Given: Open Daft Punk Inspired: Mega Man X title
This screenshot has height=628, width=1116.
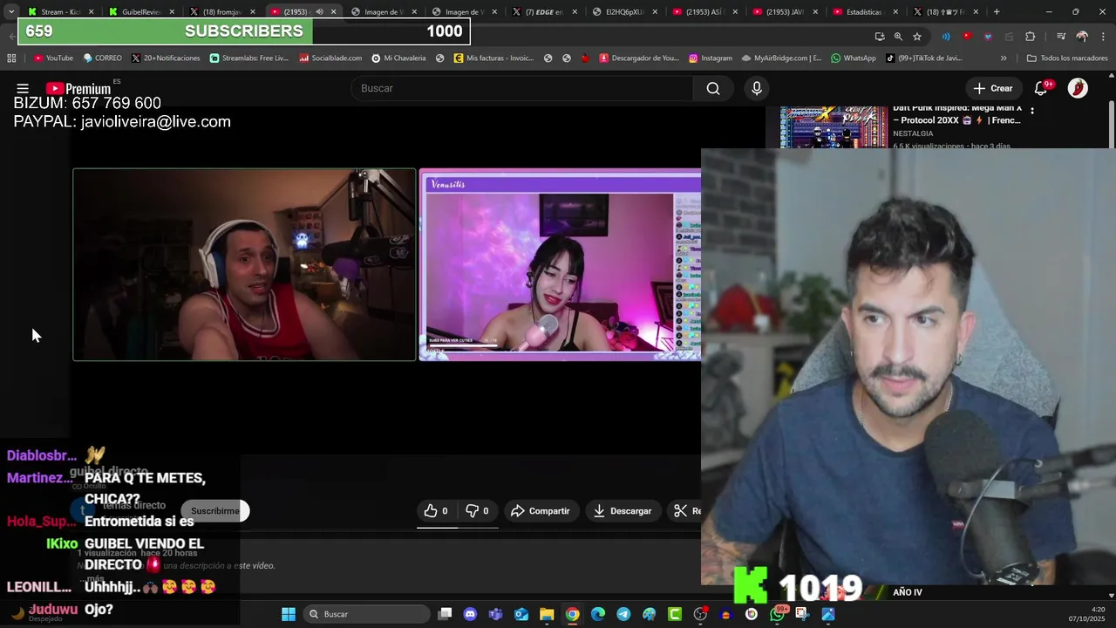Looking at the screenshot, I should [957, 115].
